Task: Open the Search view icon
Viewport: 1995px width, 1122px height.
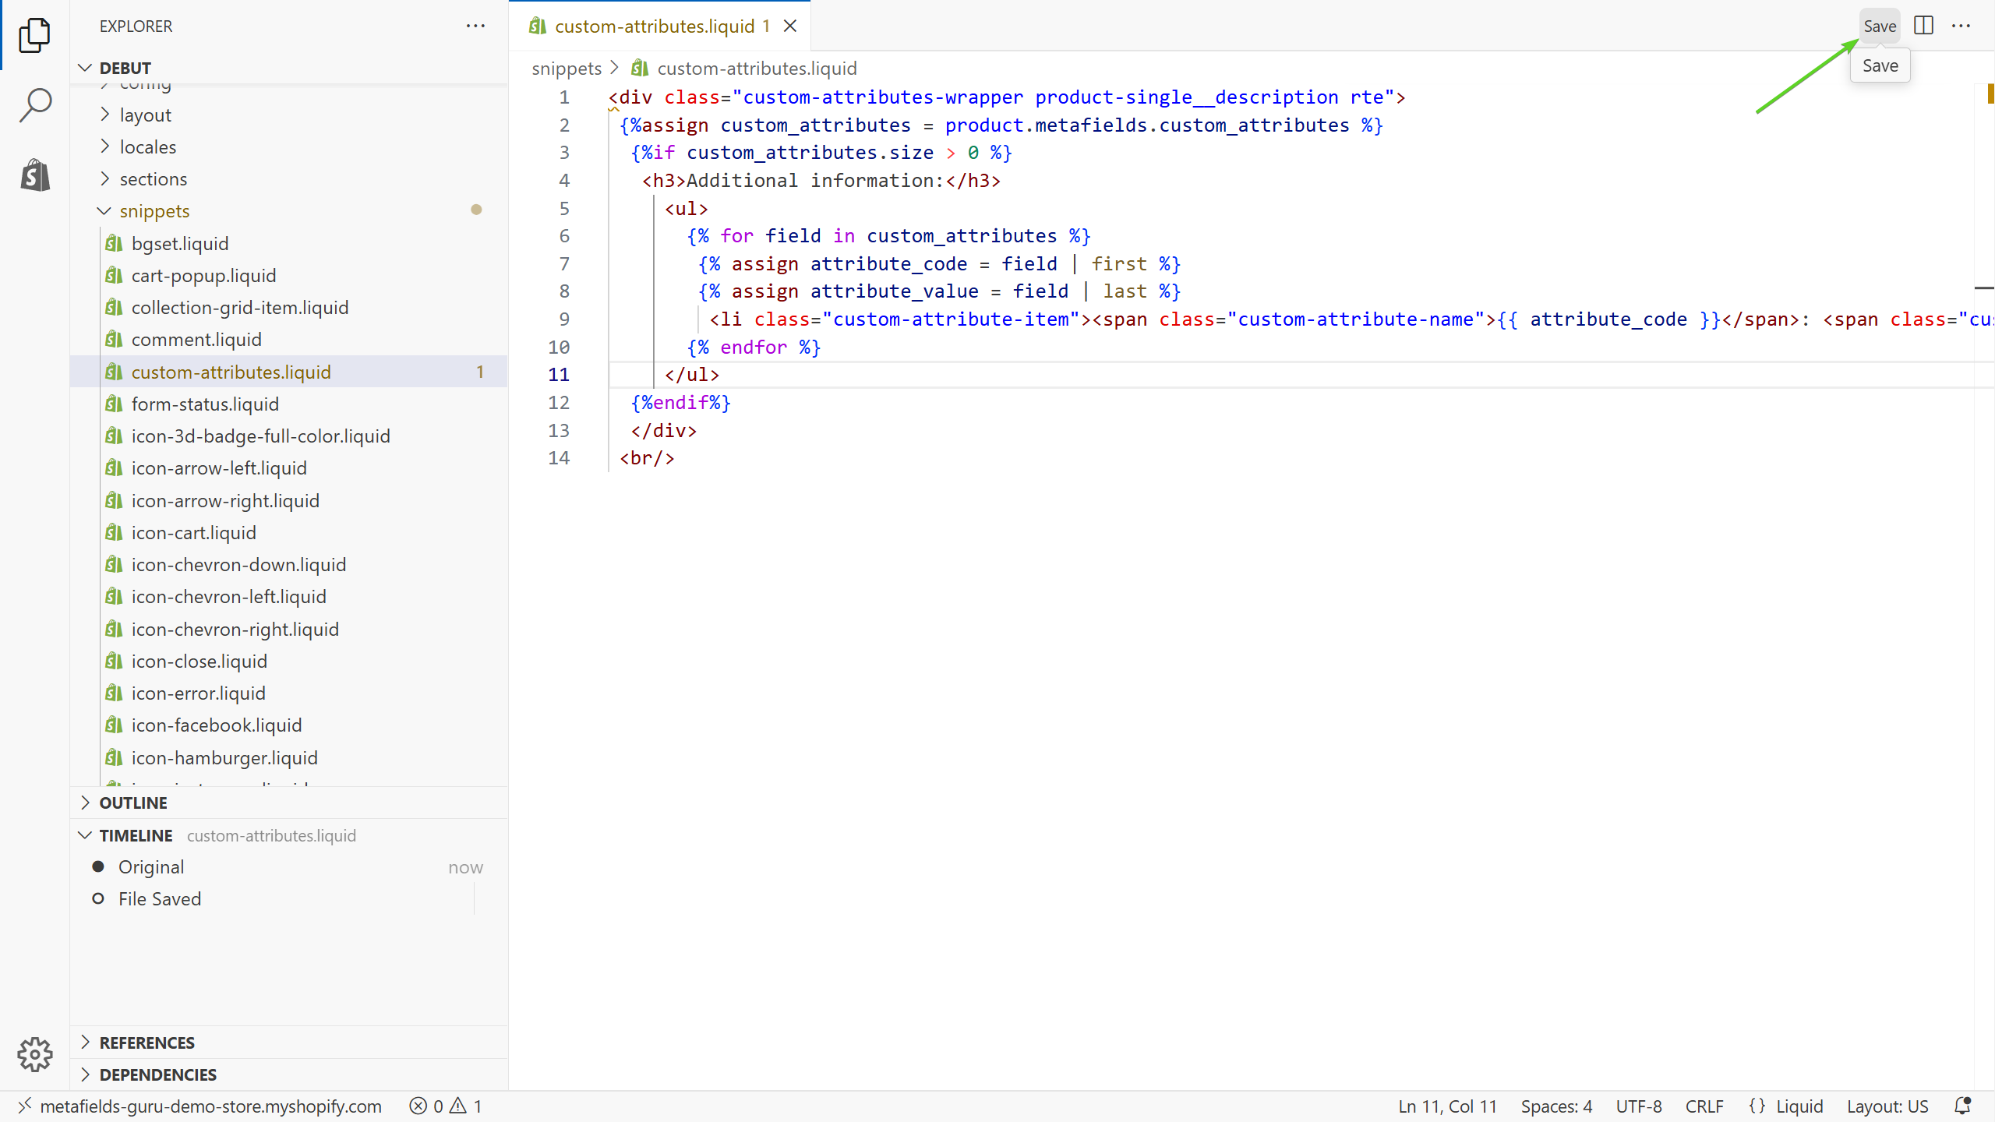Action: point(34,104)
